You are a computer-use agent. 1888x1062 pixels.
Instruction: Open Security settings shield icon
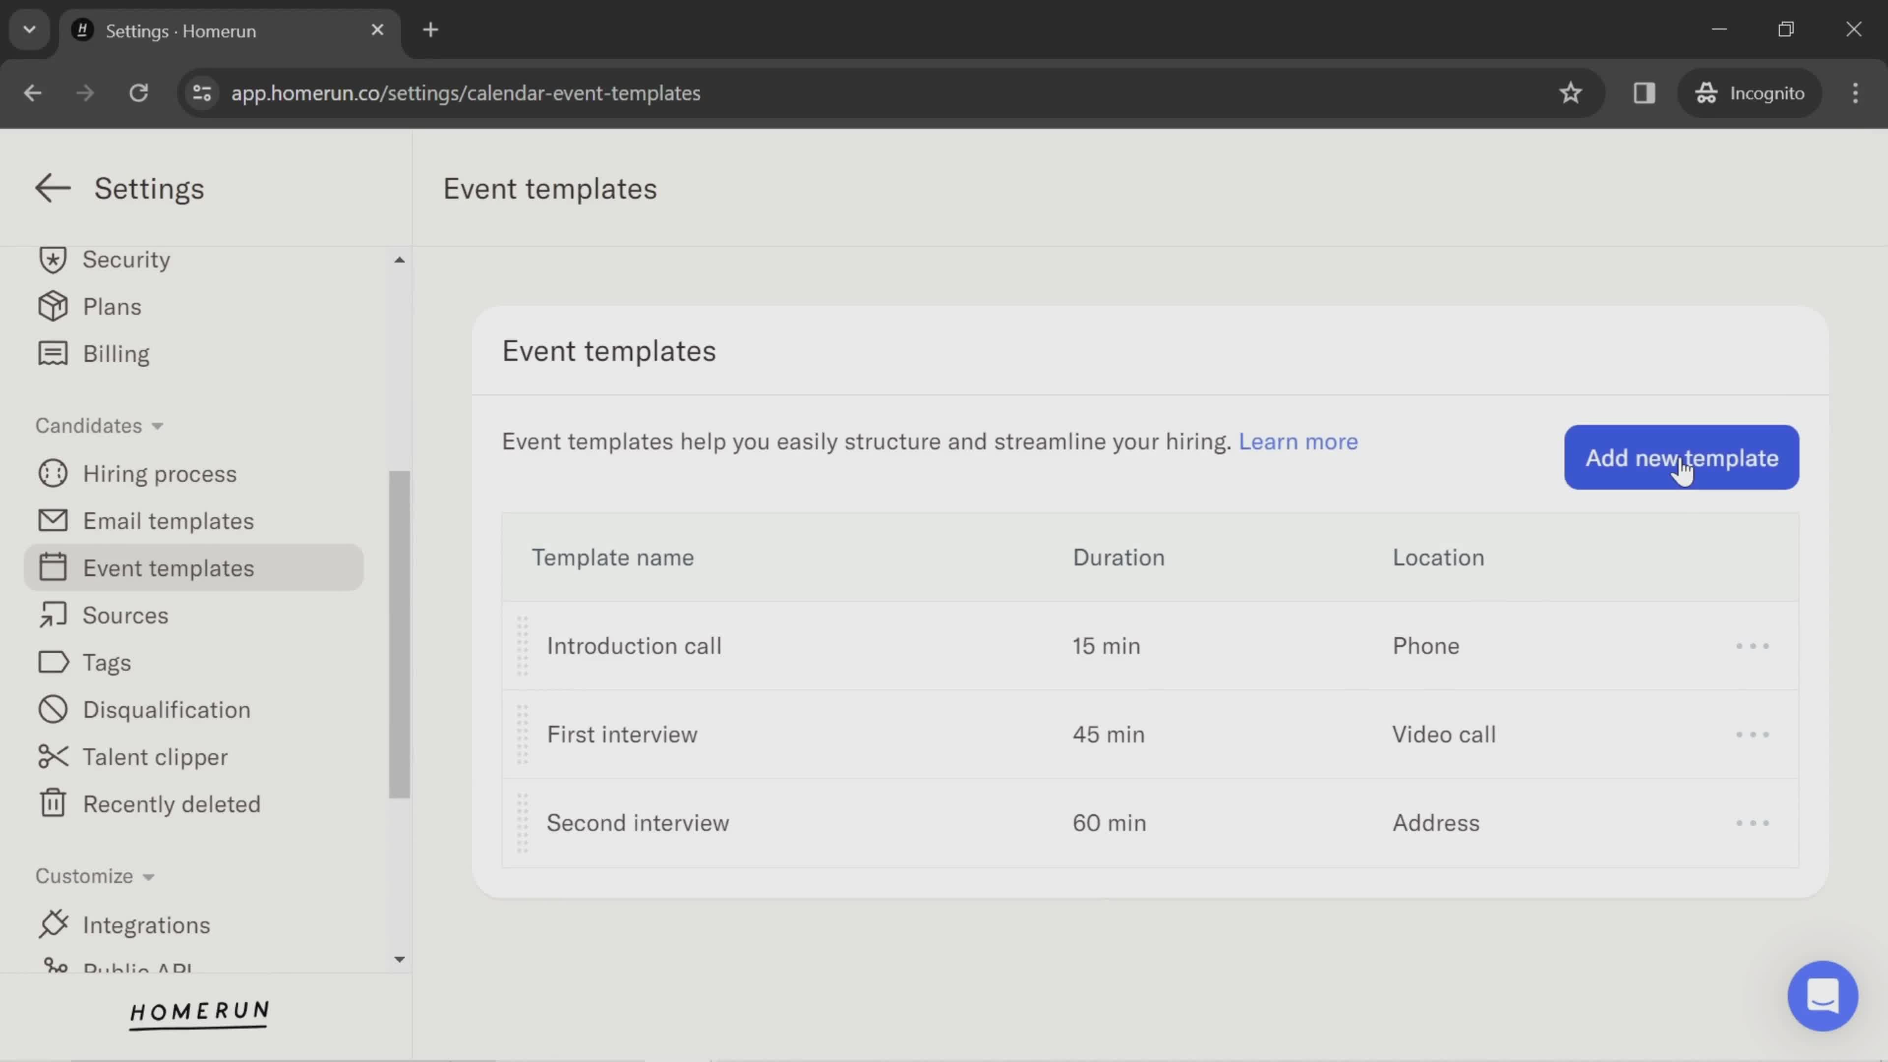point(53,260)
